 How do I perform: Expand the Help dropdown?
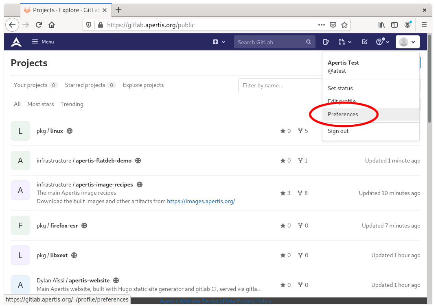[x=382, y=42]
